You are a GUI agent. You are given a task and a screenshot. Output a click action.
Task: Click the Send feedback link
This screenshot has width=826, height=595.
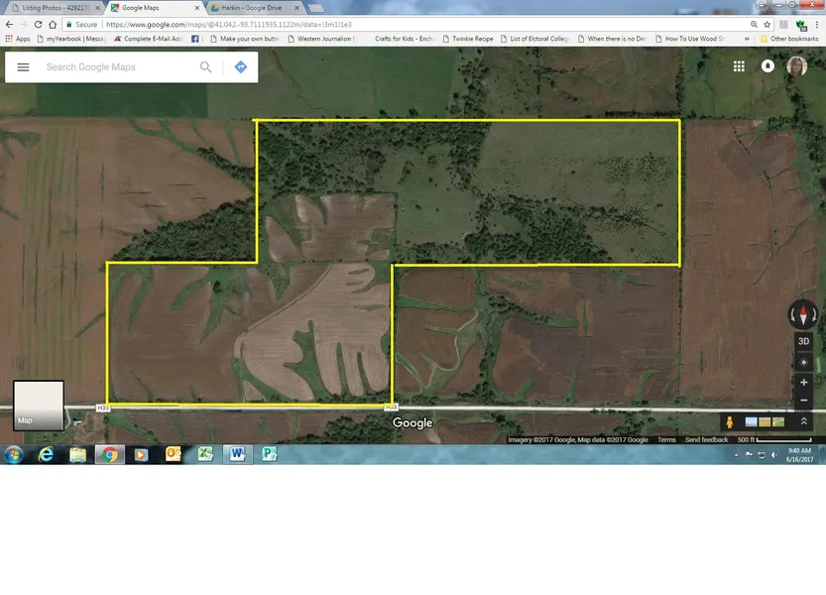point(706,440)
